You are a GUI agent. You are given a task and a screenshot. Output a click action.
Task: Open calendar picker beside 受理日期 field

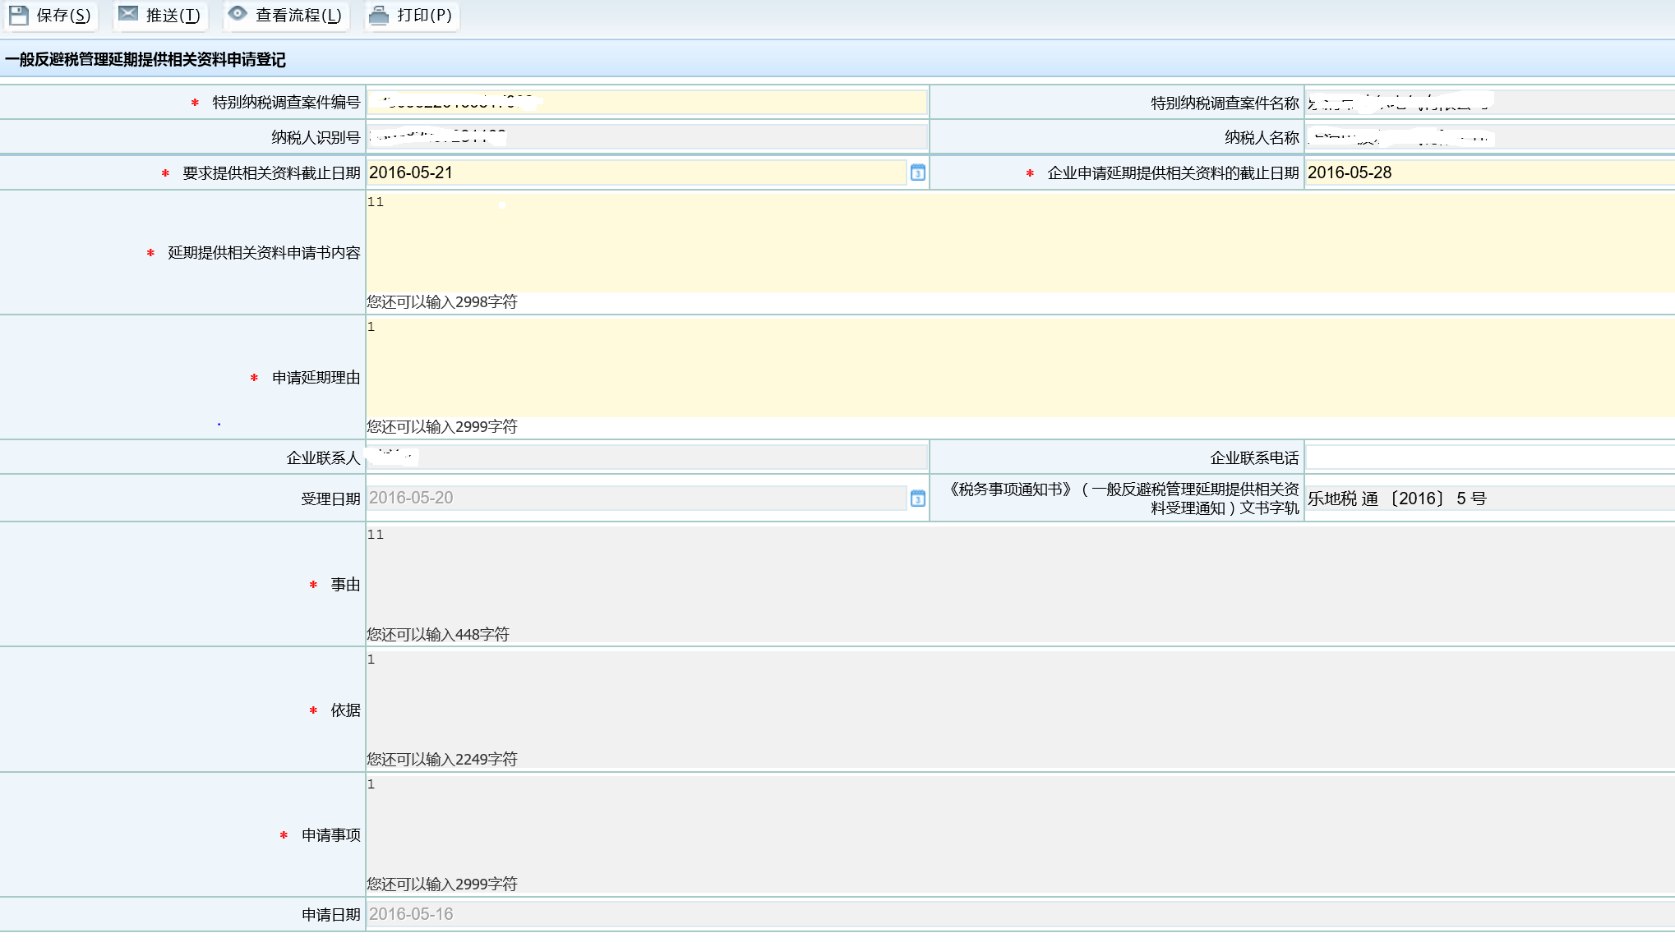coord(918,498)
